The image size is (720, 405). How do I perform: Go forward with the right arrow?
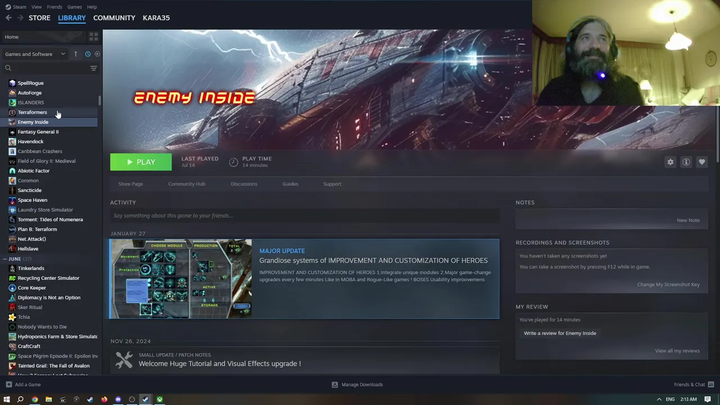point(20,18)
